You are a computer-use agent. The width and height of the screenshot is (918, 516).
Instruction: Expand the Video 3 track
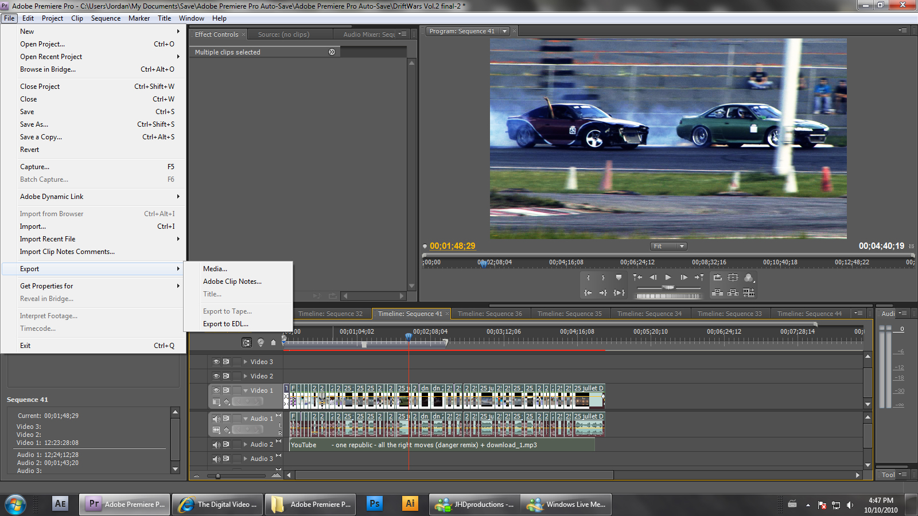click(x=246, y=362)
